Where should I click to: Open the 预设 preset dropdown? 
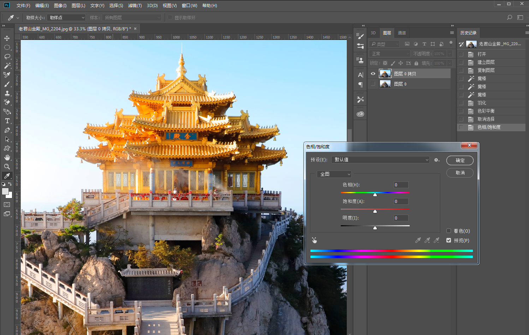[x=380, y=160]
